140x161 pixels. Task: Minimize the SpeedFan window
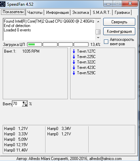(x=108, y=4)
